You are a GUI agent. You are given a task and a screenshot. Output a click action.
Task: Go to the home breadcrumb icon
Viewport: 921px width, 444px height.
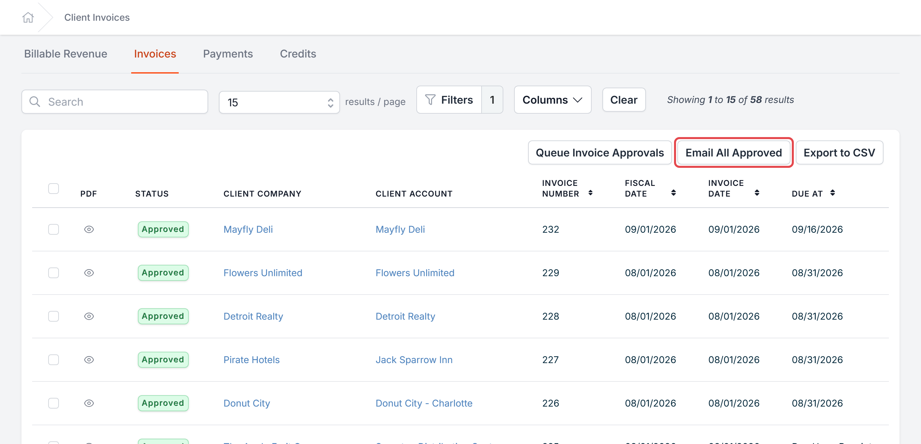tap(28, 17)
